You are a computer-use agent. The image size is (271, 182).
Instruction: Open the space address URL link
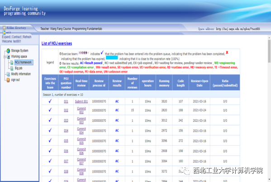[238, 29]
